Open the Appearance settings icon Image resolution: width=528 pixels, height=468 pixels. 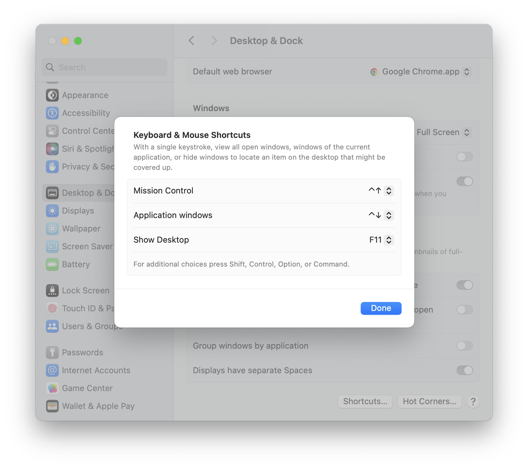point(52,95)
